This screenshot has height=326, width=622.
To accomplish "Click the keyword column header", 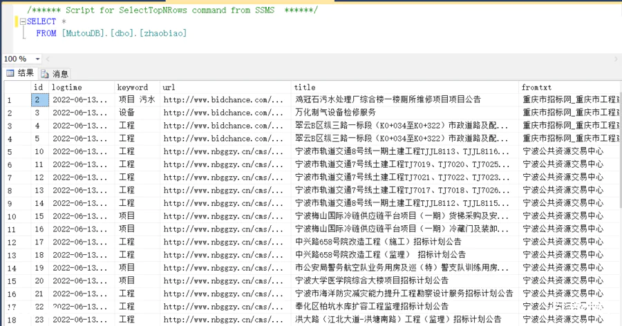I will (x=138, y=87).
